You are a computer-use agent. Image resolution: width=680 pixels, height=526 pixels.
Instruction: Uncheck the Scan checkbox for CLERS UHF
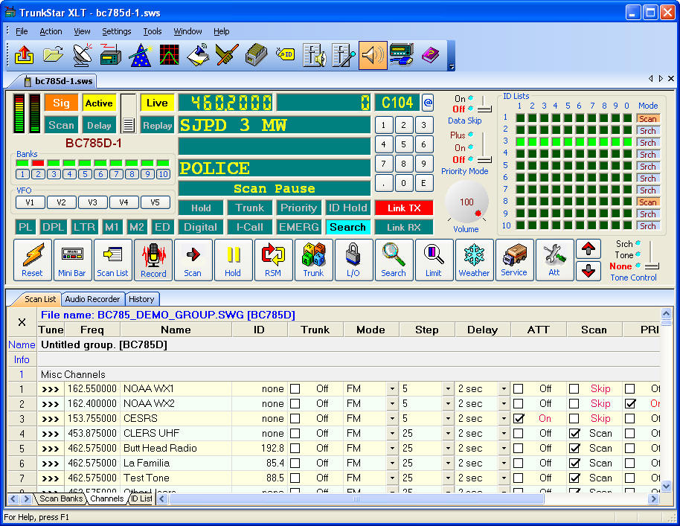click(574, 433)
